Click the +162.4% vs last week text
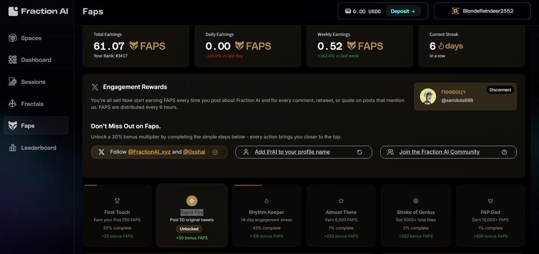This screenshot has width=539, height=254. (x=338, y=56)
